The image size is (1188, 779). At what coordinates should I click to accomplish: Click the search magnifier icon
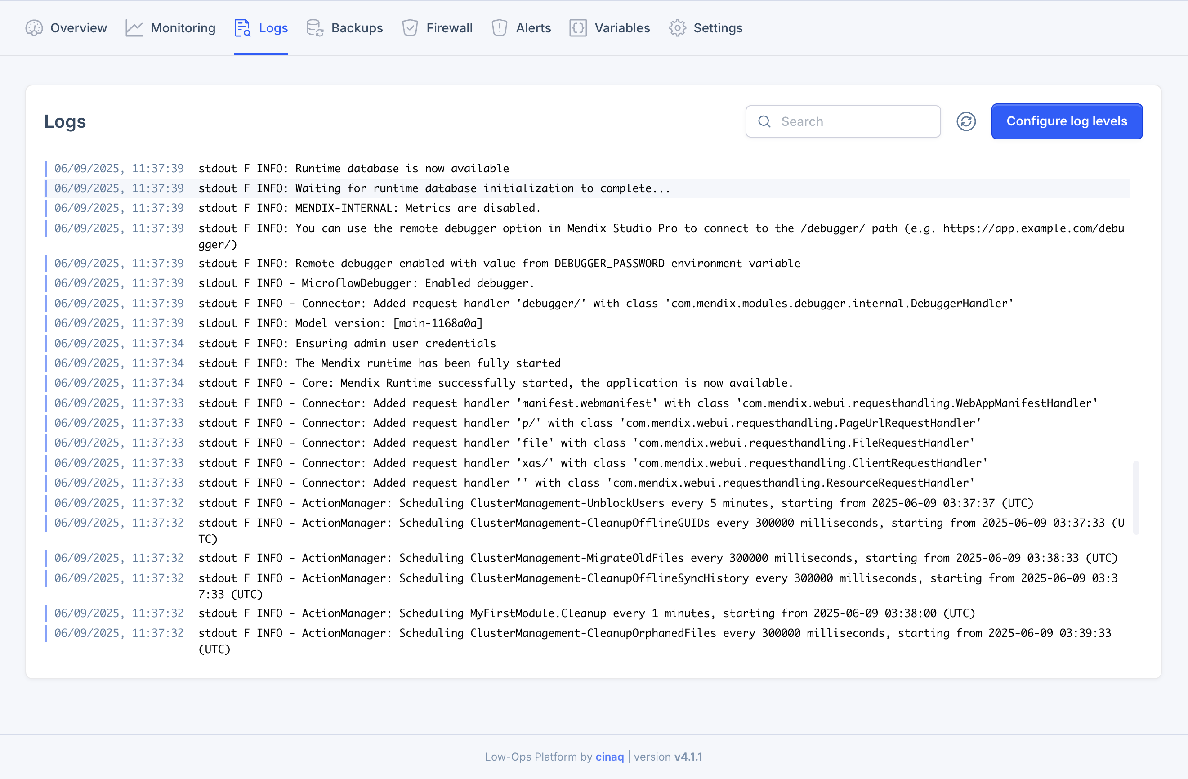pyautogui.click(x=764, y=121)
